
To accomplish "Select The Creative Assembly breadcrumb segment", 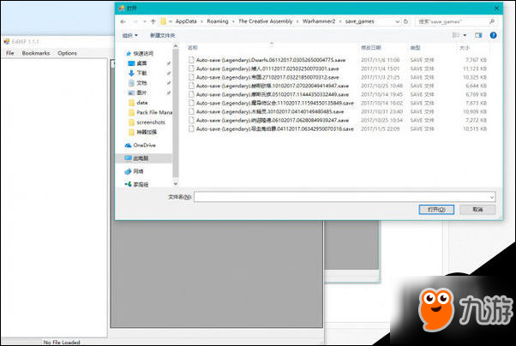I will (x=265, y=21).
